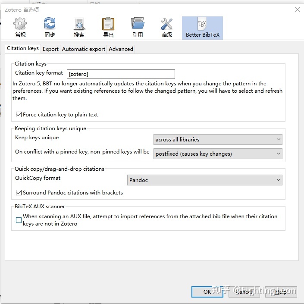Open the 搜索 search preferences pane

click(79, 28)
